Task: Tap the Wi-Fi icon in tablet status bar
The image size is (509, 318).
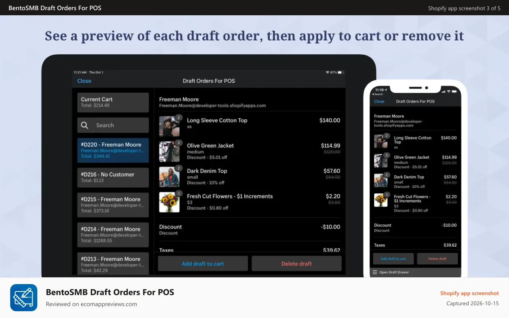Action: pyautogui.click(x=327, y=73)
